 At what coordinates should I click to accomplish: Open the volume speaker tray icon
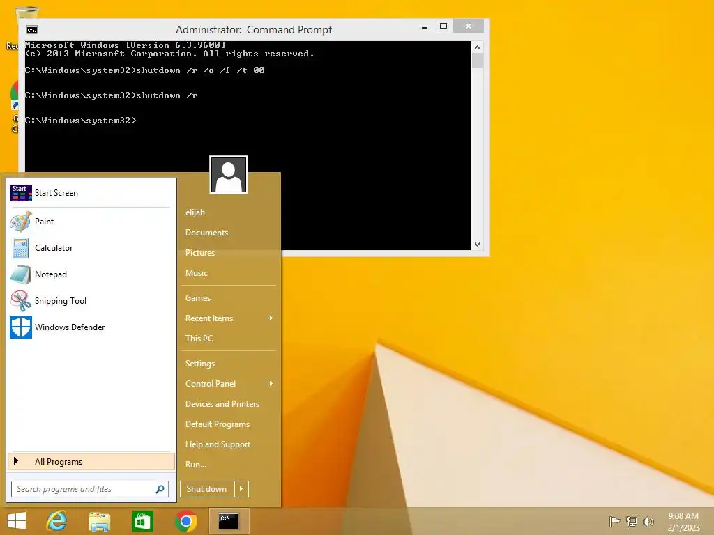point(648,521)
